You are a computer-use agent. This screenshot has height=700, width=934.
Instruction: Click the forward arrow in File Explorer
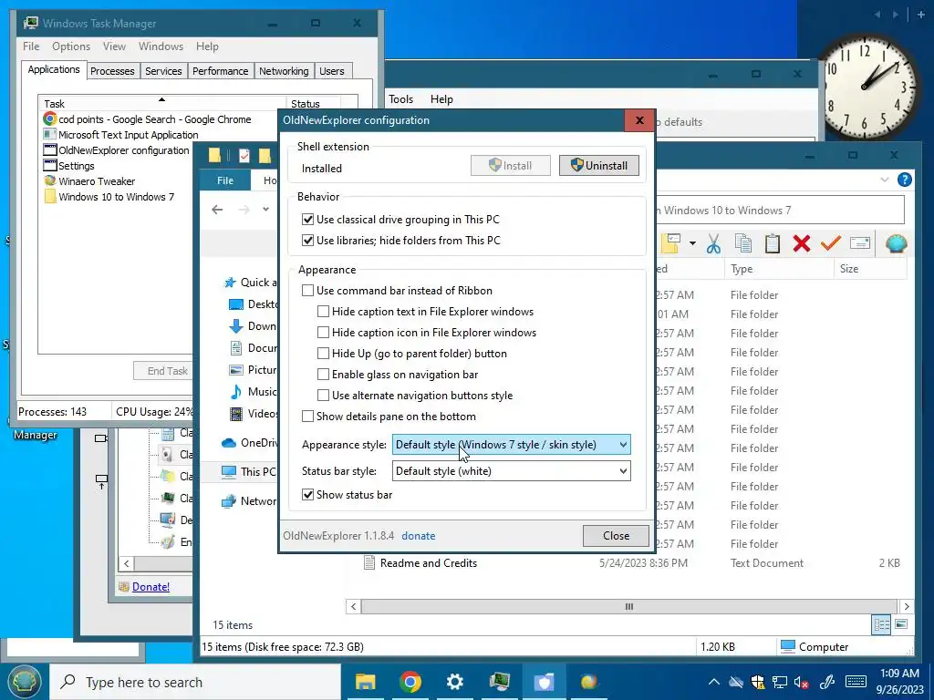244,210
